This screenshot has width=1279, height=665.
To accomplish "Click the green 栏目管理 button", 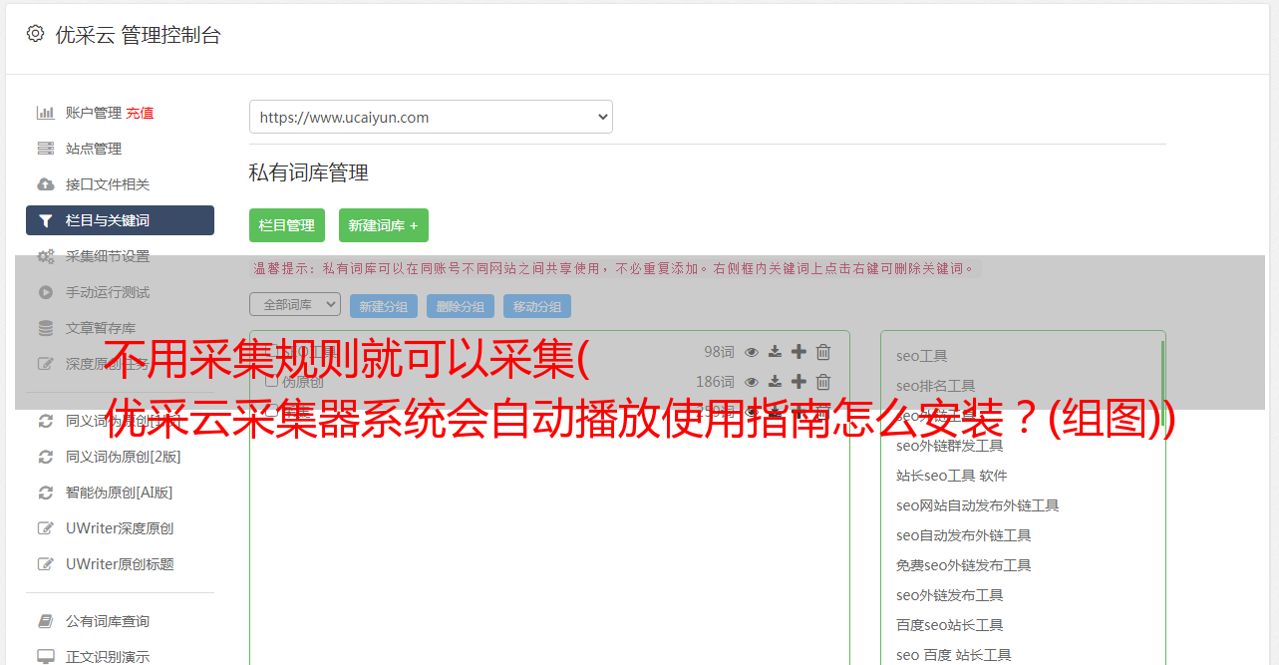I will [x=287, y=225].
